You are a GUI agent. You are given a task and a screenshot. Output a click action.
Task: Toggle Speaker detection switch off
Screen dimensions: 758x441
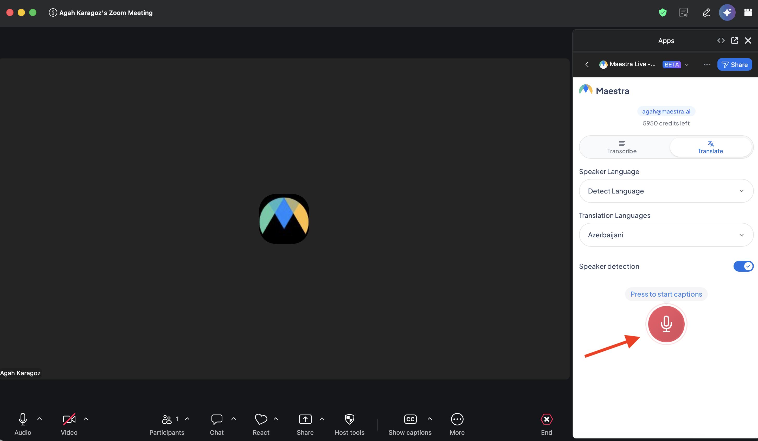click(x=743, y=266)
